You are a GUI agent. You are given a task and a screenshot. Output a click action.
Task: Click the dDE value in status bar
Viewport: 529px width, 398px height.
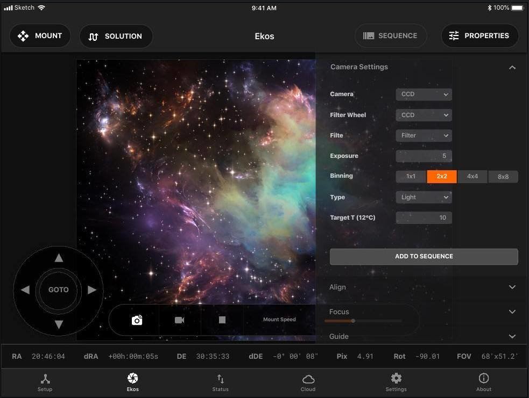pos(295,356)
